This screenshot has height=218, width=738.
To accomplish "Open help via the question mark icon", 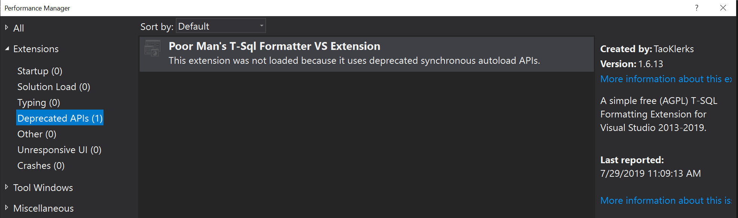I will pyautogui.click(x=696, y=8).
